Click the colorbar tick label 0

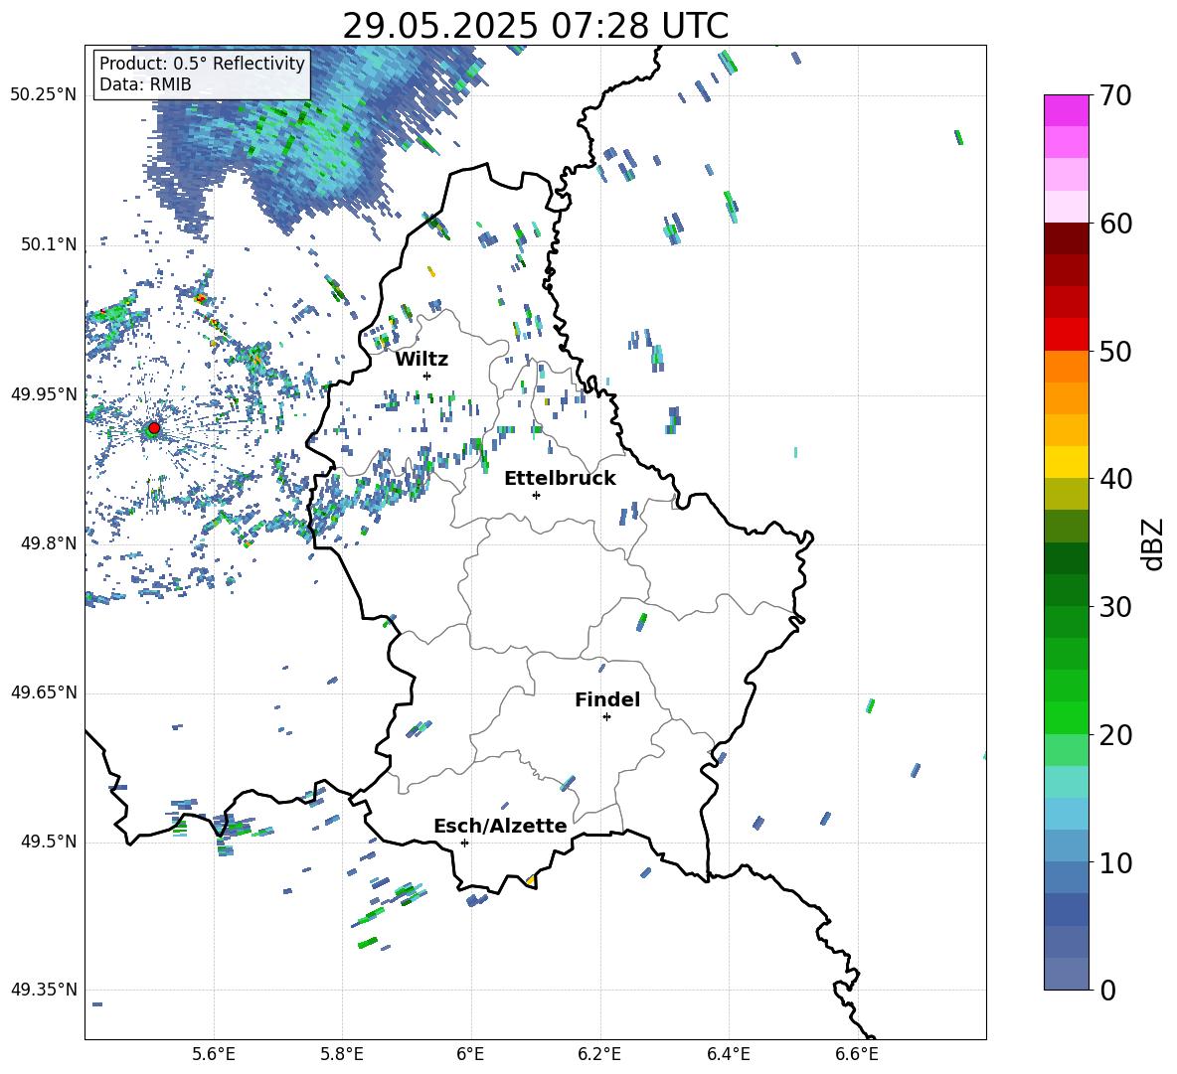(x=1107, y=991)
